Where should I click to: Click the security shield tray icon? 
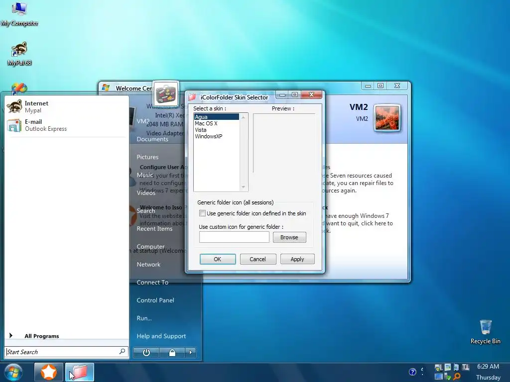438,368
